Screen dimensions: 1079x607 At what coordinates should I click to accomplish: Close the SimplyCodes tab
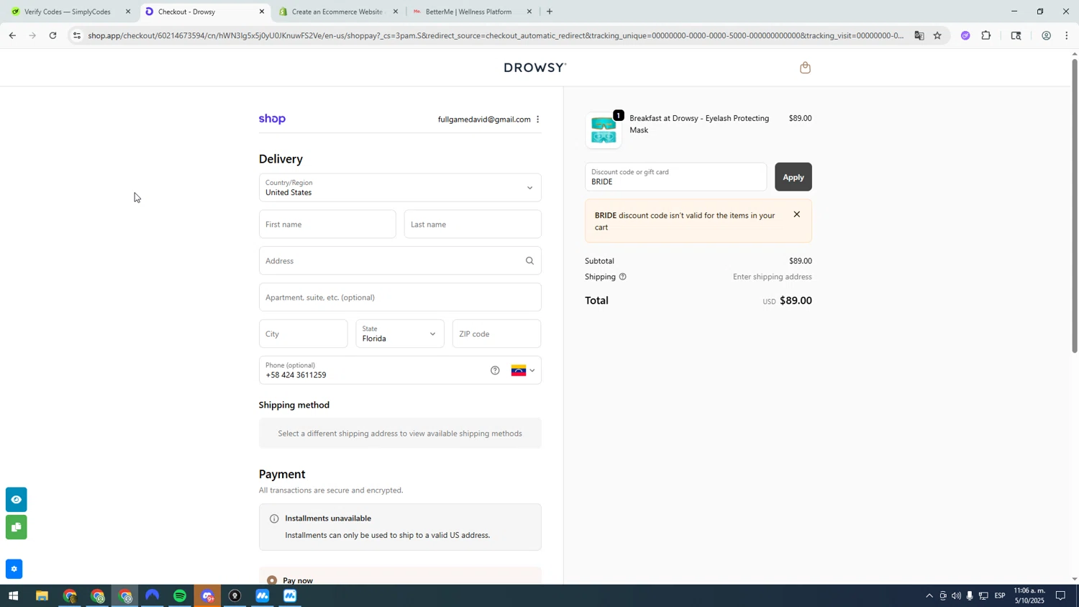pos(128,12)
